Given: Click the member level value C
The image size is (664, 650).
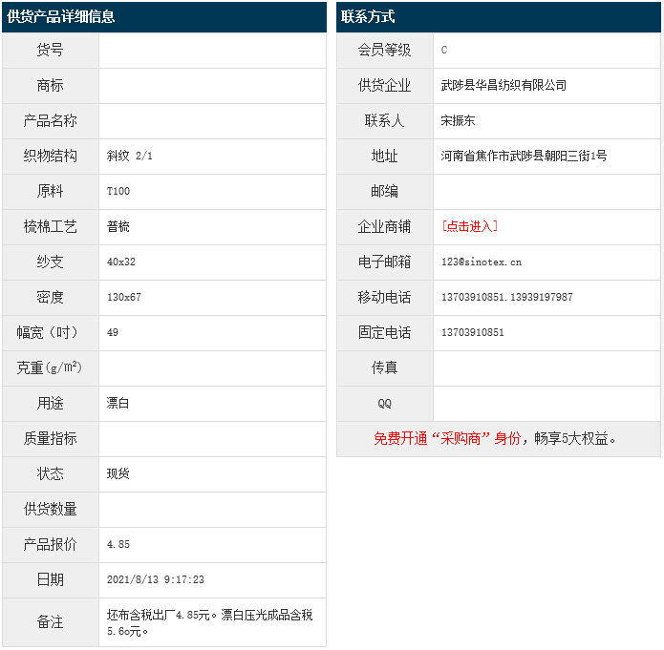Looking at the screenshot, I should [x=444, y=50].
